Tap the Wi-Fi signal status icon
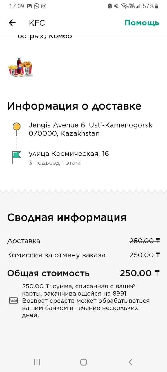 pos(124,6)
